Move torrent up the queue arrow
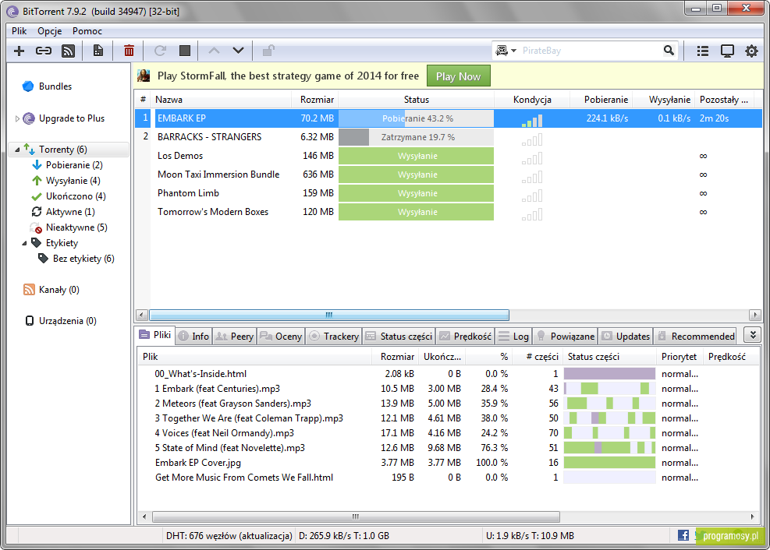This screenshot has height=550, width=770. pyautogui.click(x=214, y=51)
